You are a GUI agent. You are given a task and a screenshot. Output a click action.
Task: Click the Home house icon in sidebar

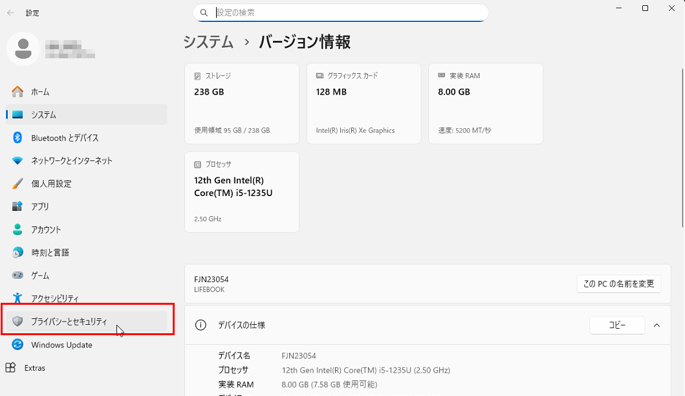click(x=17, y=92)
